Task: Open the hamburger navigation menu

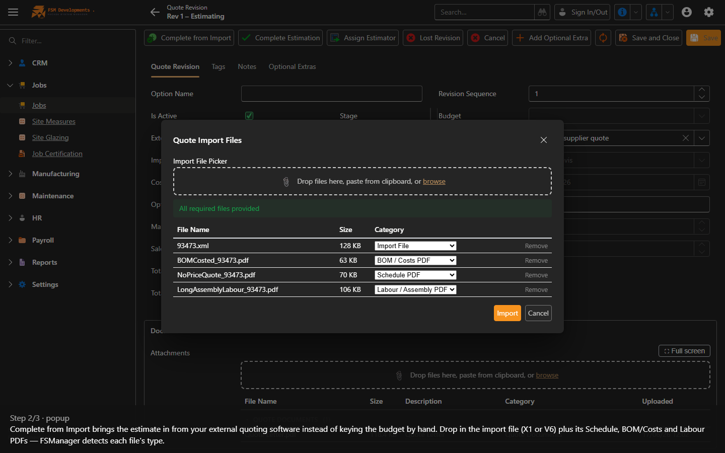Action: tap(13, 12)
